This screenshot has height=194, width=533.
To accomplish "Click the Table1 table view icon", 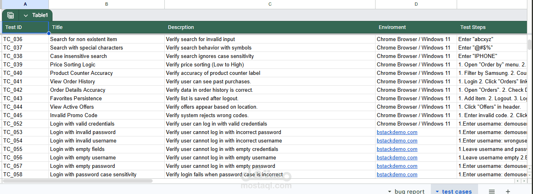I will 10,15.
